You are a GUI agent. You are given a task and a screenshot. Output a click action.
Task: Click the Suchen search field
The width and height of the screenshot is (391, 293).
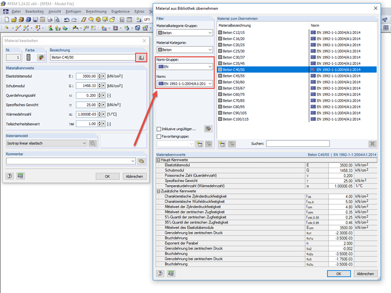(x=298, y=143)
